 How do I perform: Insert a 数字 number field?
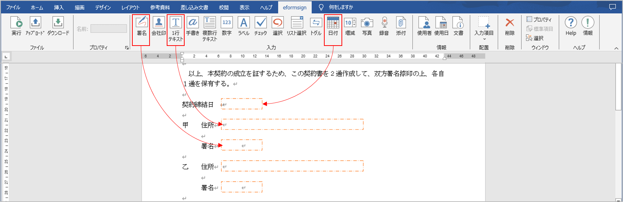(227, 26)
